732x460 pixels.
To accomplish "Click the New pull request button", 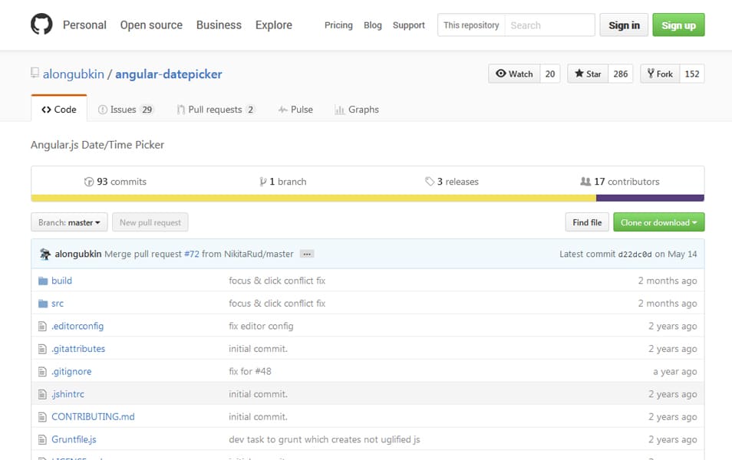I will pos(150,222).
